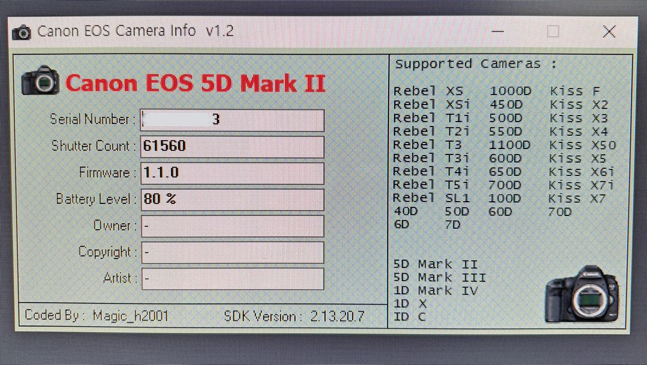647x365 pixels.
Task: Click the Battery Level field showing 80 %
Action: click(x=232, y=199)
